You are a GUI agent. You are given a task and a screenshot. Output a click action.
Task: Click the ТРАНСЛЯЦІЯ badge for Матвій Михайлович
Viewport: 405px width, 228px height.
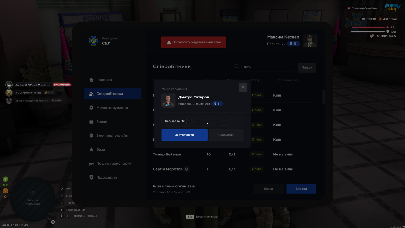[x=62, y=85]
